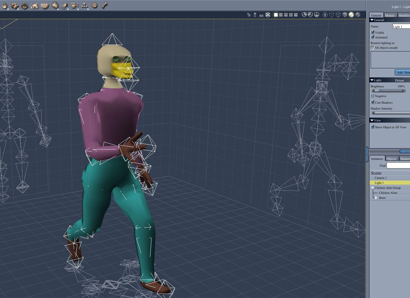This screenshot has height=298, width=410.
Task: Select the terrain surface tool icon
Action: (x=15, y=5)
